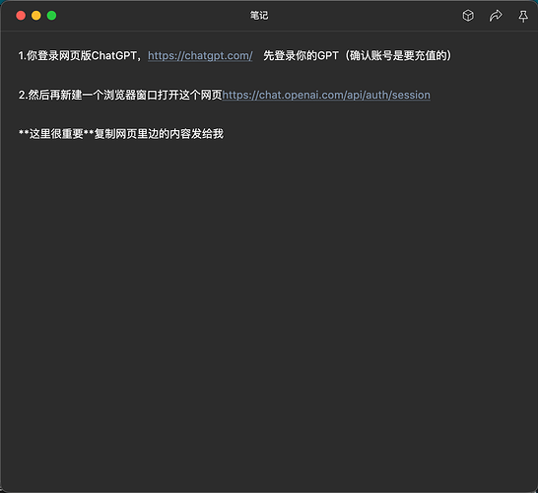Open the https://chatgpt.com/ link
This screenshot has width=538, height=493.
tap(200, 55)
